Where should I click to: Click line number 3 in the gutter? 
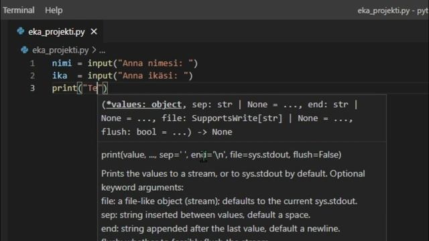[x=32, y=88]
